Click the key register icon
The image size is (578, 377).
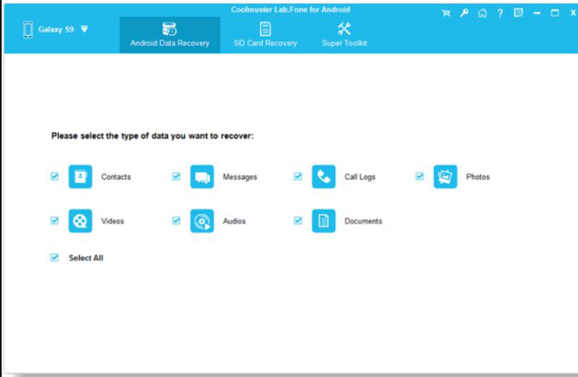464,13
